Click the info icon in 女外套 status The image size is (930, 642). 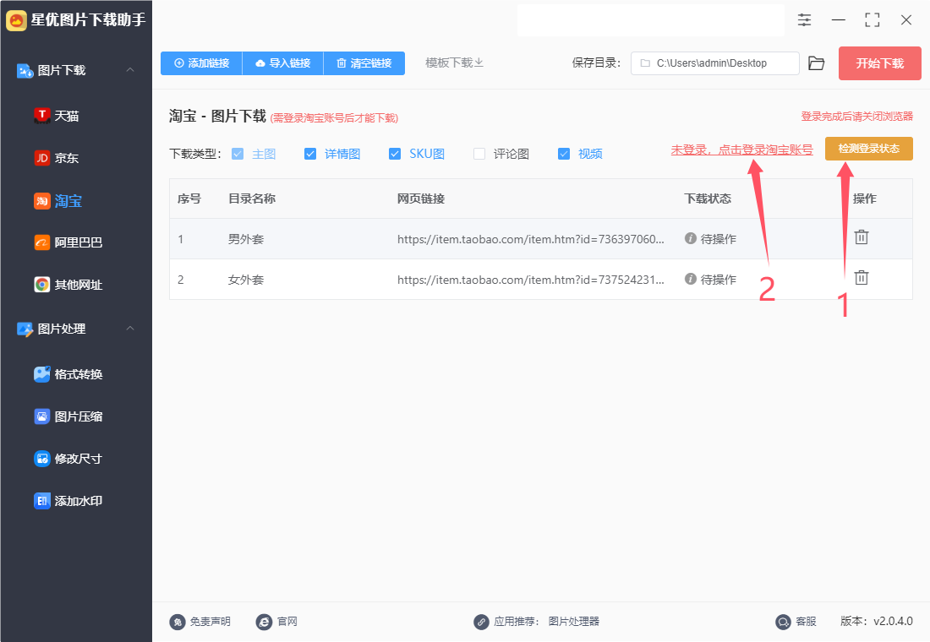point(691,279)
